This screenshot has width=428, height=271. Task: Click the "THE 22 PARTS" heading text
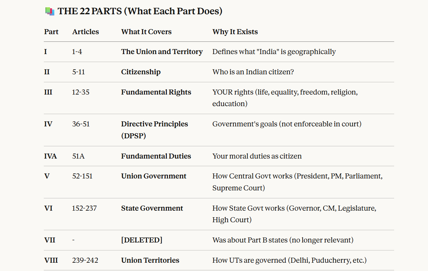tap(140, 11)
